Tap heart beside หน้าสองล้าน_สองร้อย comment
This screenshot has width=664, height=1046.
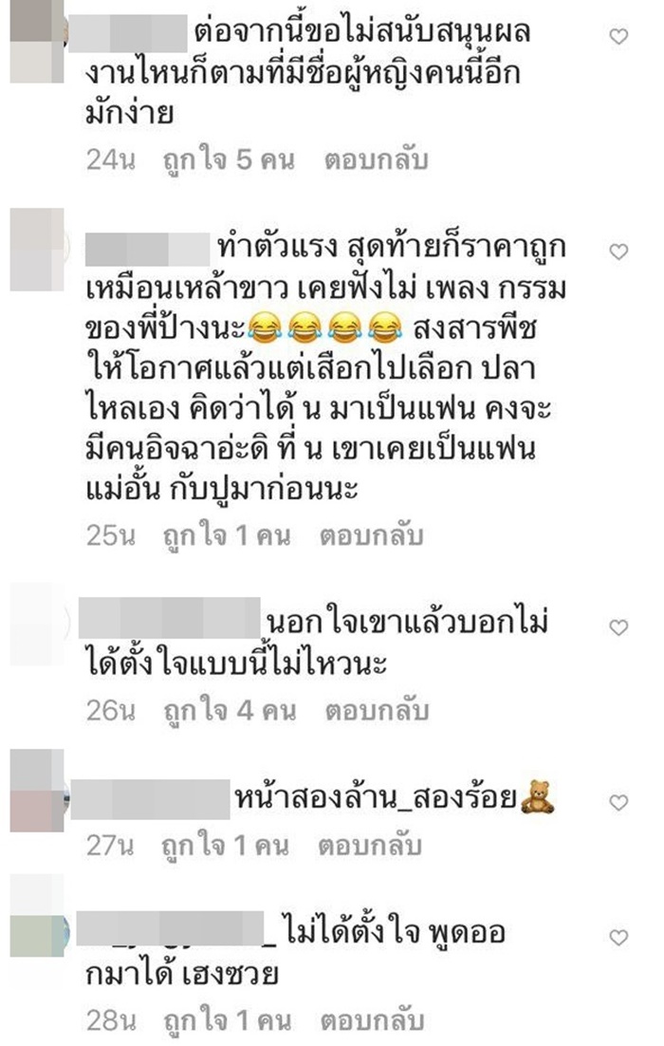tap(618, 802)
